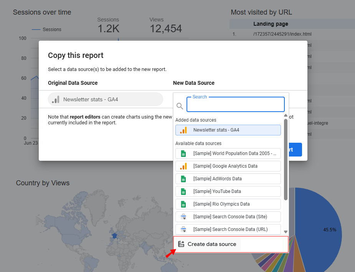This screenshot has height=272, width=355.
Task: Click the Added data sources heading
Action: (x=196, y=120)
